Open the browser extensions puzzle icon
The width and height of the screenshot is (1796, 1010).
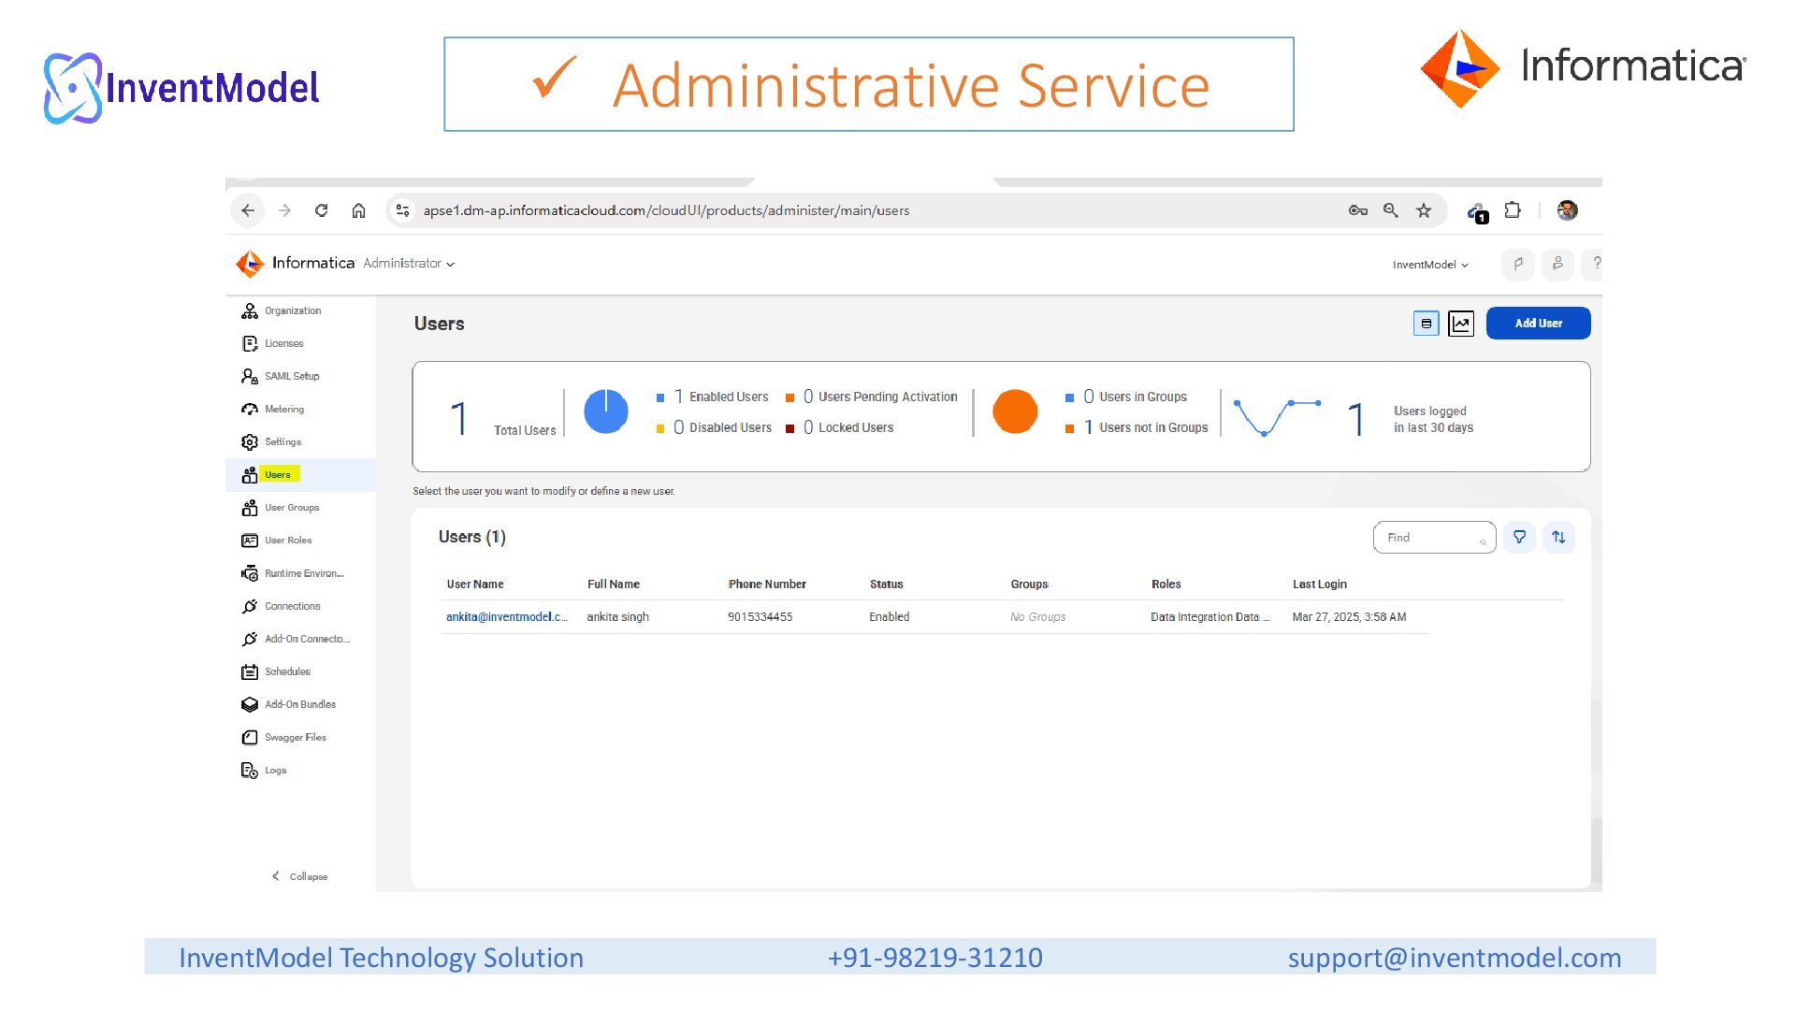pos(1513,210)
